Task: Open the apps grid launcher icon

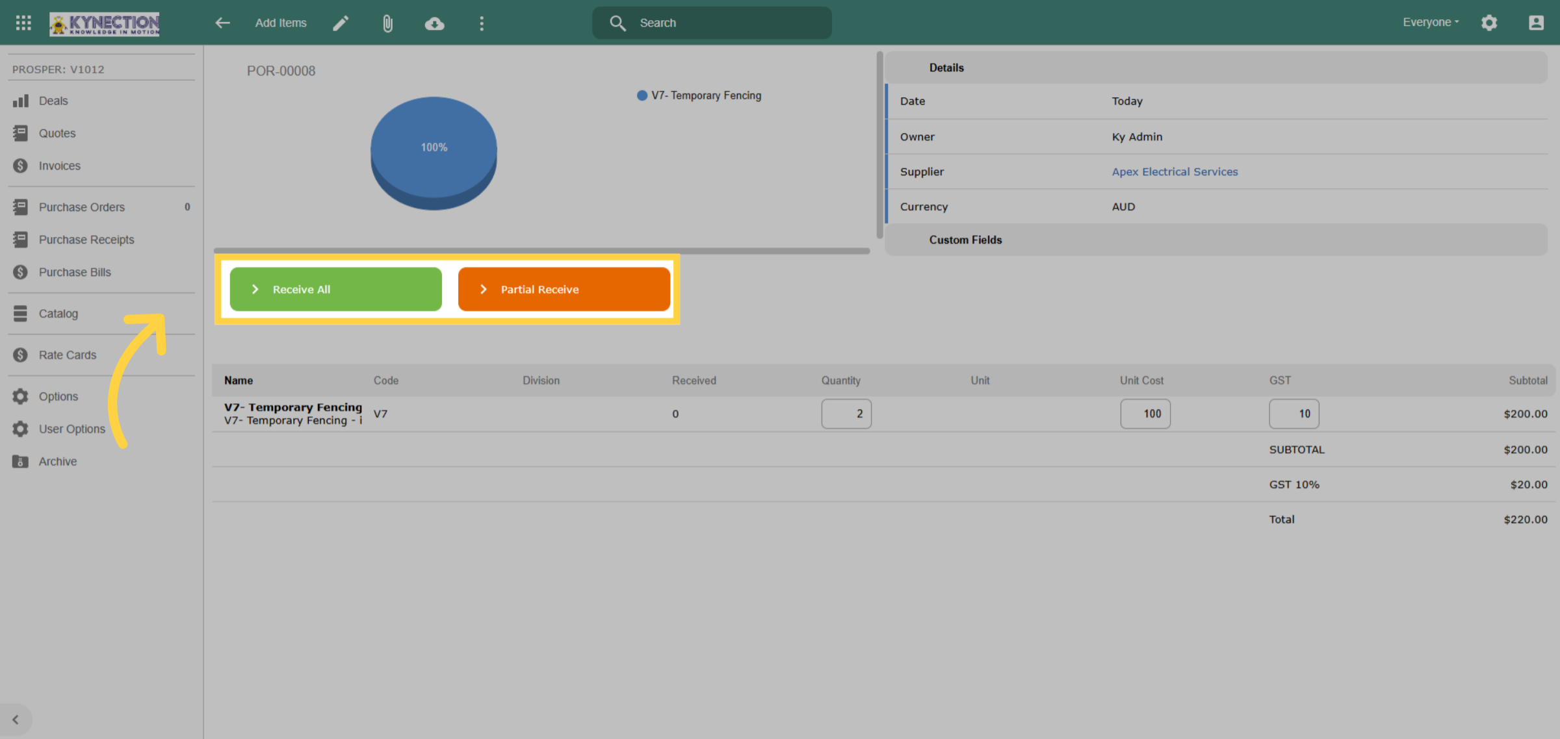Action: pyautogui.click(x=23, y=23)
